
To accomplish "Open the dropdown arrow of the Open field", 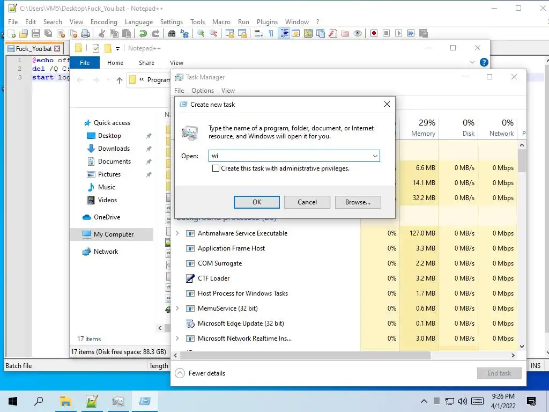I will click(375, 156).
